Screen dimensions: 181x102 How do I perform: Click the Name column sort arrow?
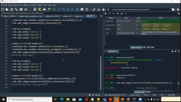pyautogui.click(x=115, y=18)
